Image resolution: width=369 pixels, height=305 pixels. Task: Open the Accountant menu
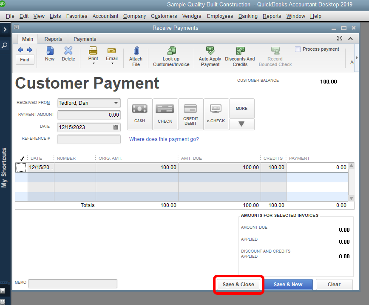pos(105,16)
